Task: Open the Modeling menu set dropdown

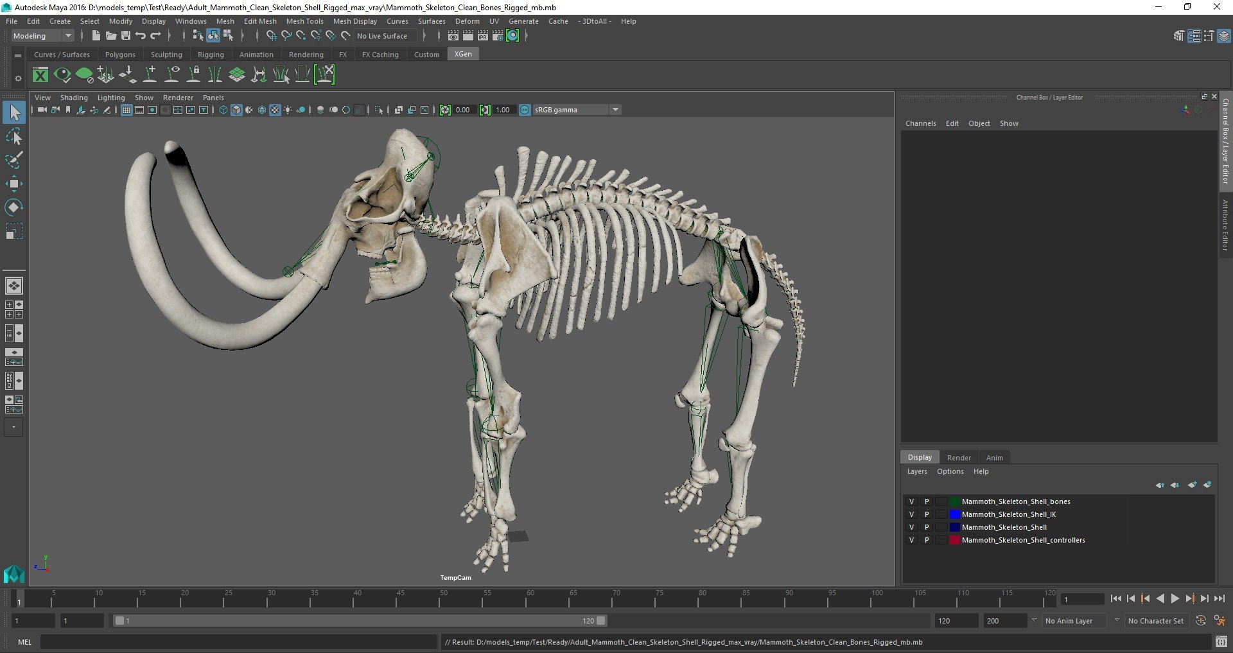Action: [x=43, y=36]
